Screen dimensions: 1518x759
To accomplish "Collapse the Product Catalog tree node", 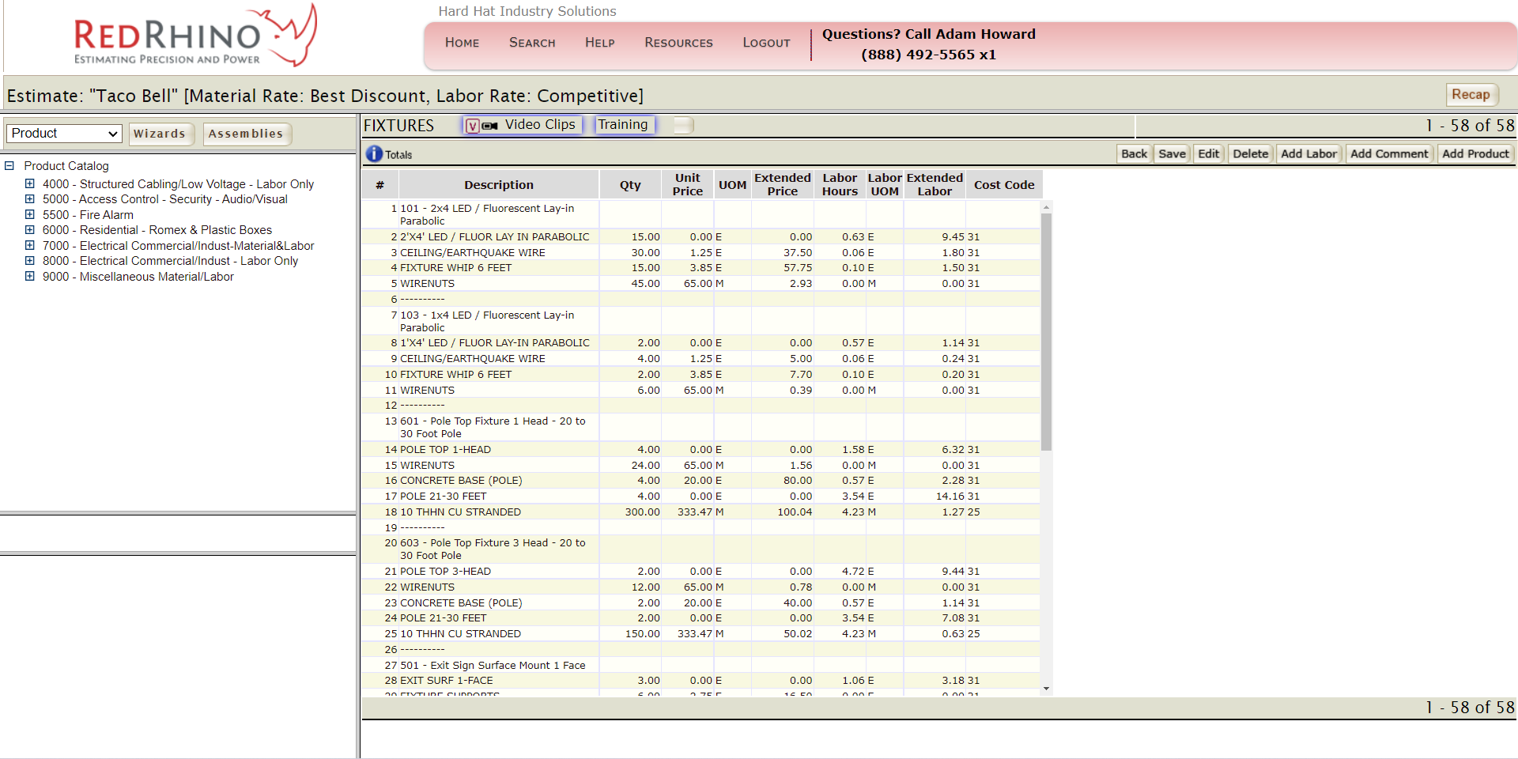I will pyautogui.click(x=9, y=166).
